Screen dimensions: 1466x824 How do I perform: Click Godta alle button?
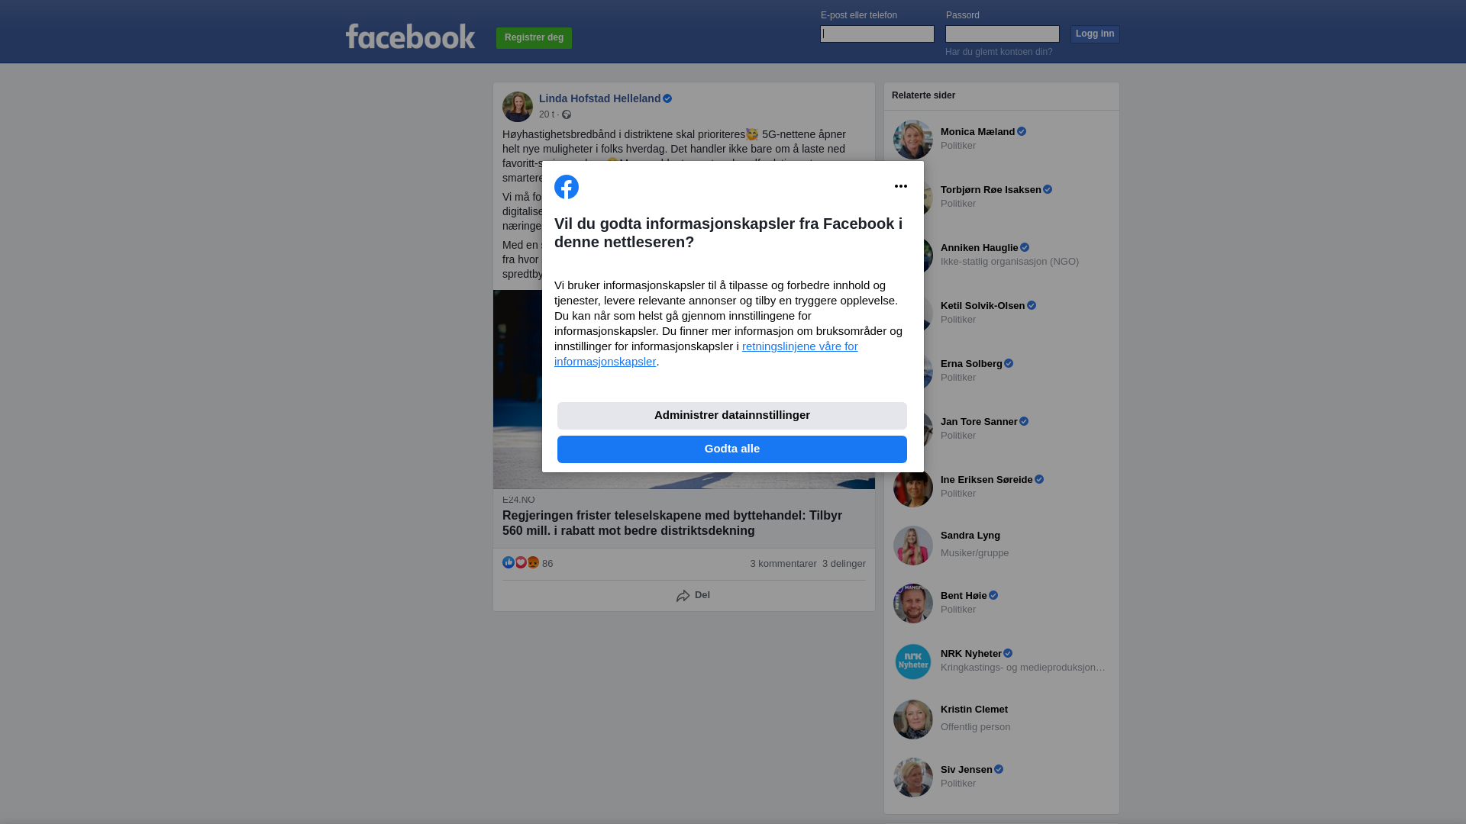pyautogui.click(x=732, y=449)
